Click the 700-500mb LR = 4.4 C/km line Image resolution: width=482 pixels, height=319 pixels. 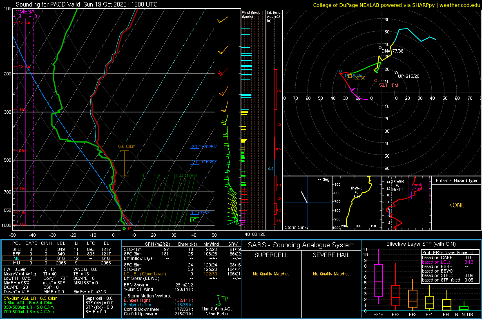click(x=29, y=312)
